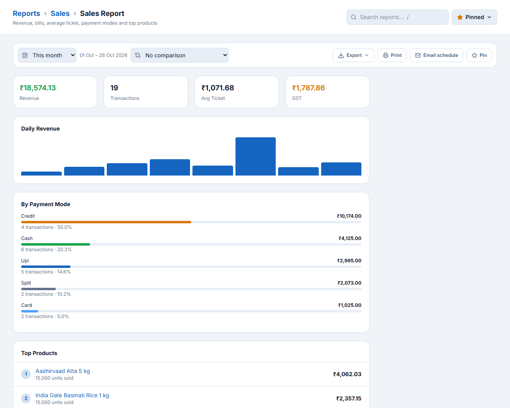
Task: Click the By Payment Mode heading
Action: 45,204
